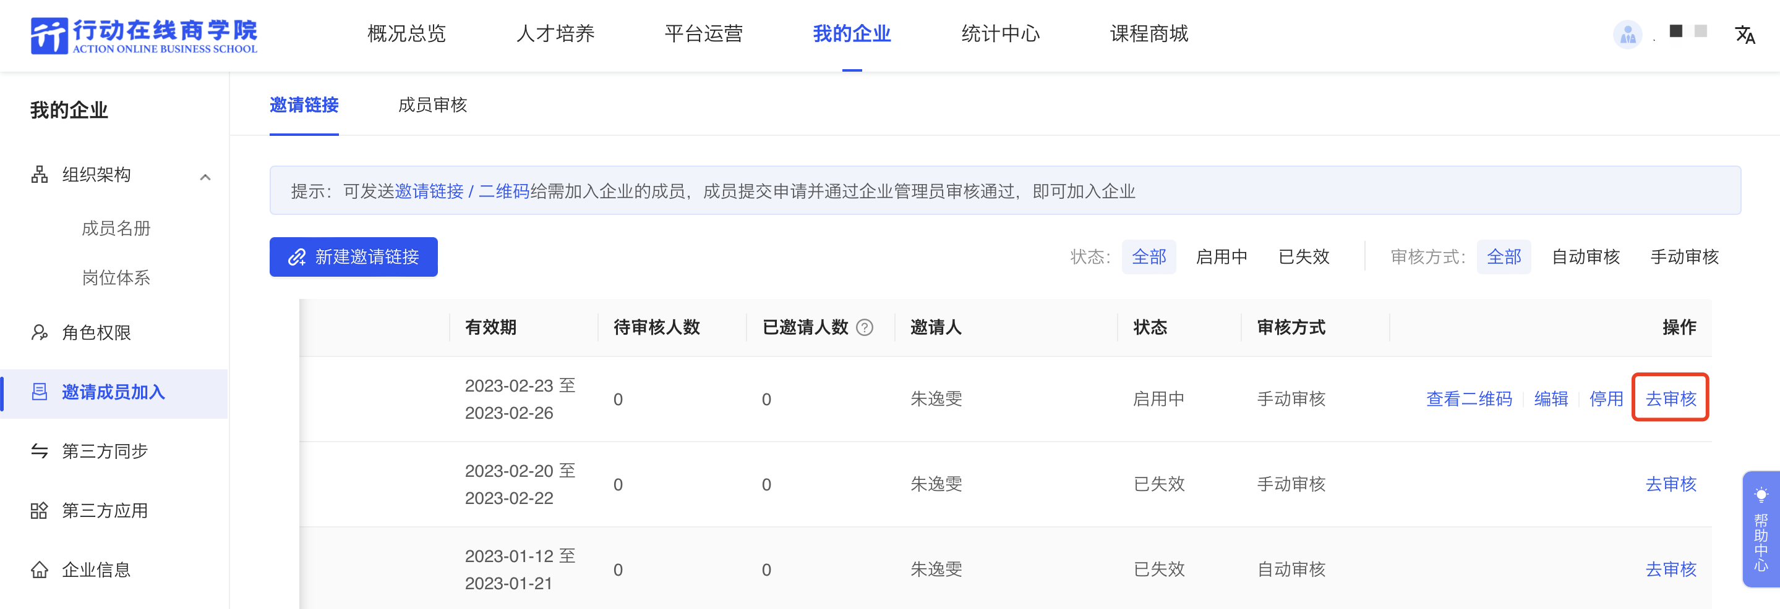Click the 启用中 status cell
The image size is (1780, 609).
tap(1159, 398)
